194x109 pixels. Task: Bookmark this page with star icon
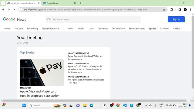(x=164, y=9)
